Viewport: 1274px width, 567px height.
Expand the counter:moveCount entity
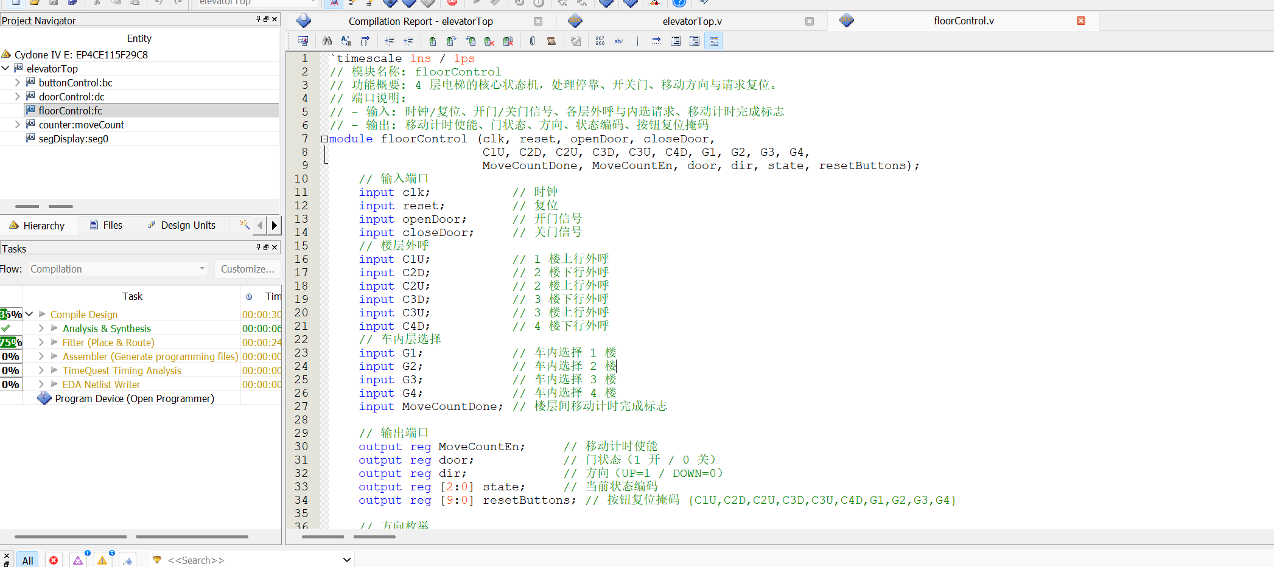pyautogui.click(x=17, y=124)
